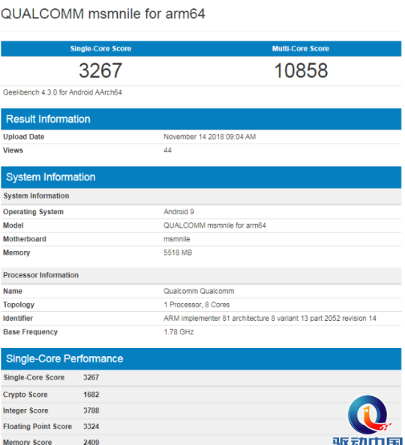
Task: Click the Memory row label
Action: 16,253
